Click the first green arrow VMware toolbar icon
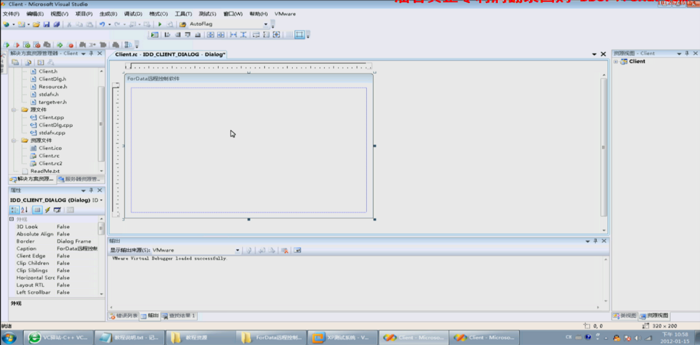Image resolution: width=700 pixels, height=345 pixels. (6, 45)
